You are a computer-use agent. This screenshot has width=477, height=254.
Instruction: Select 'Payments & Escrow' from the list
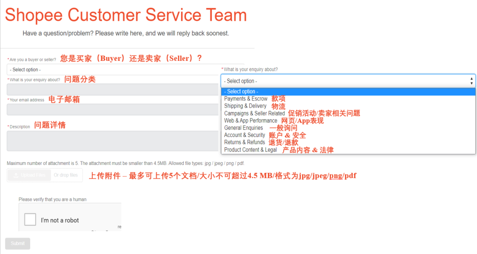[x=246, y=99]
